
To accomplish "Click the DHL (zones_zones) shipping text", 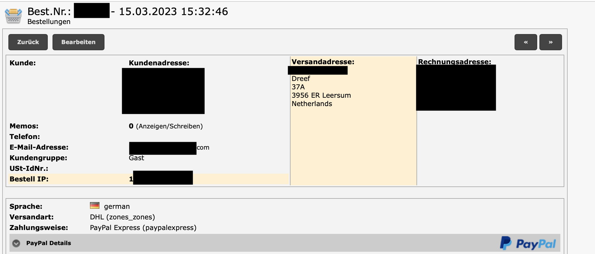I will pyautogui.click(x=122, y=217).
